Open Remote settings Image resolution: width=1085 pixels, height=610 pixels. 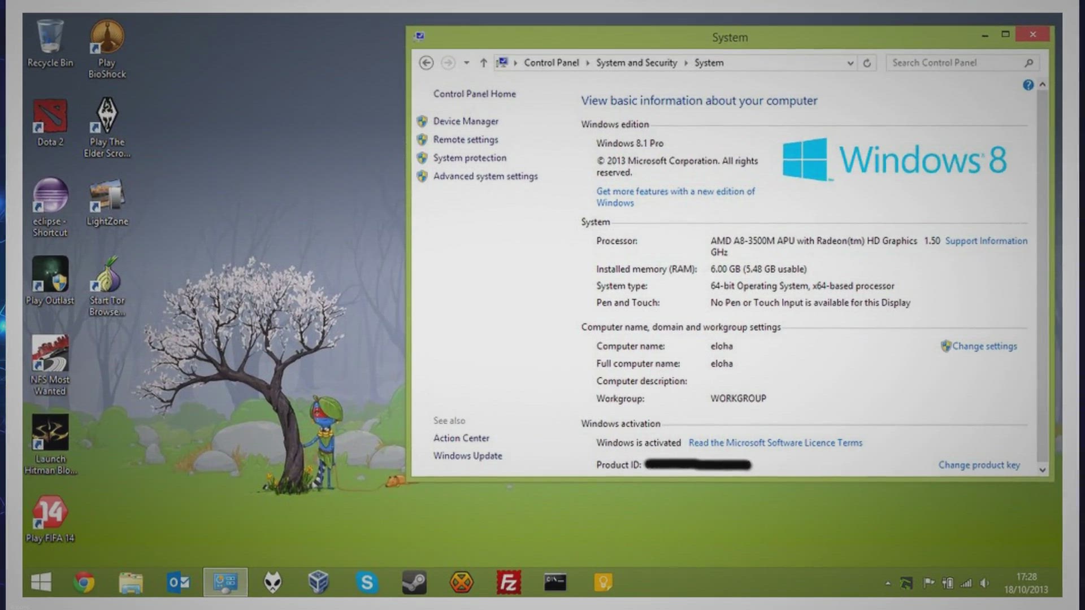(x=466, y=140)
